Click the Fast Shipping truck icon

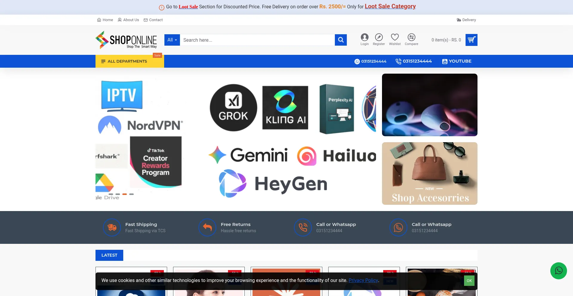point(112,227)
